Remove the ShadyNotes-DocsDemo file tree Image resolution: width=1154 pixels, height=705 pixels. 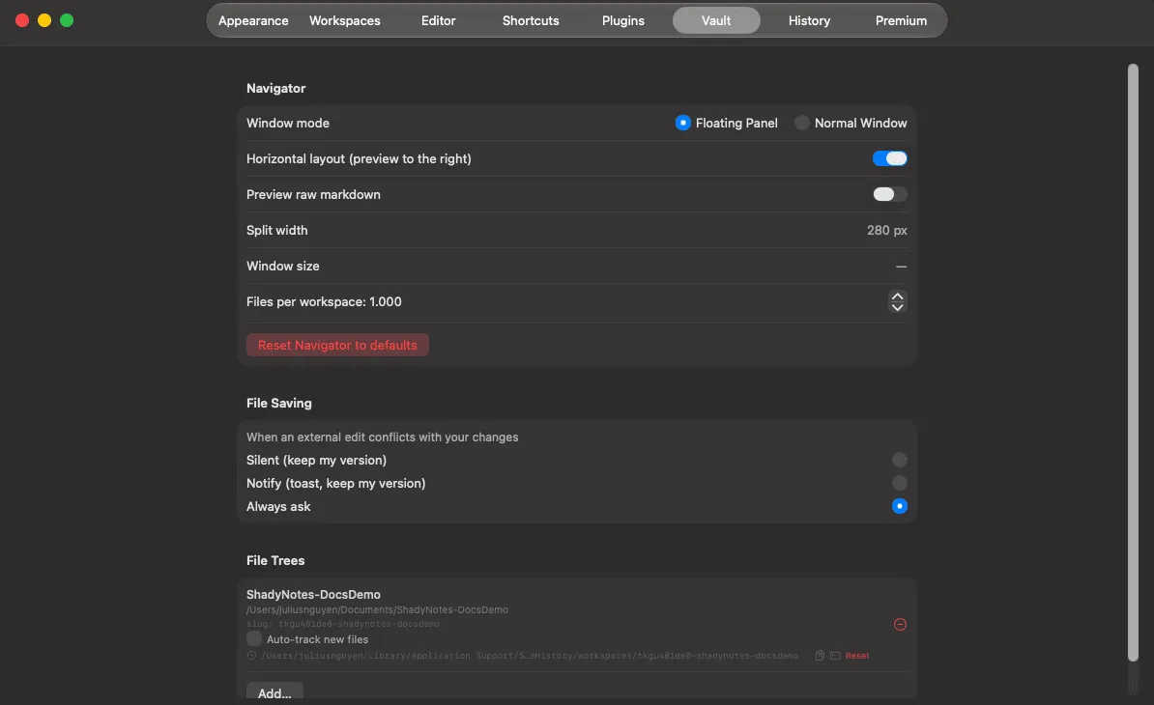900,624
